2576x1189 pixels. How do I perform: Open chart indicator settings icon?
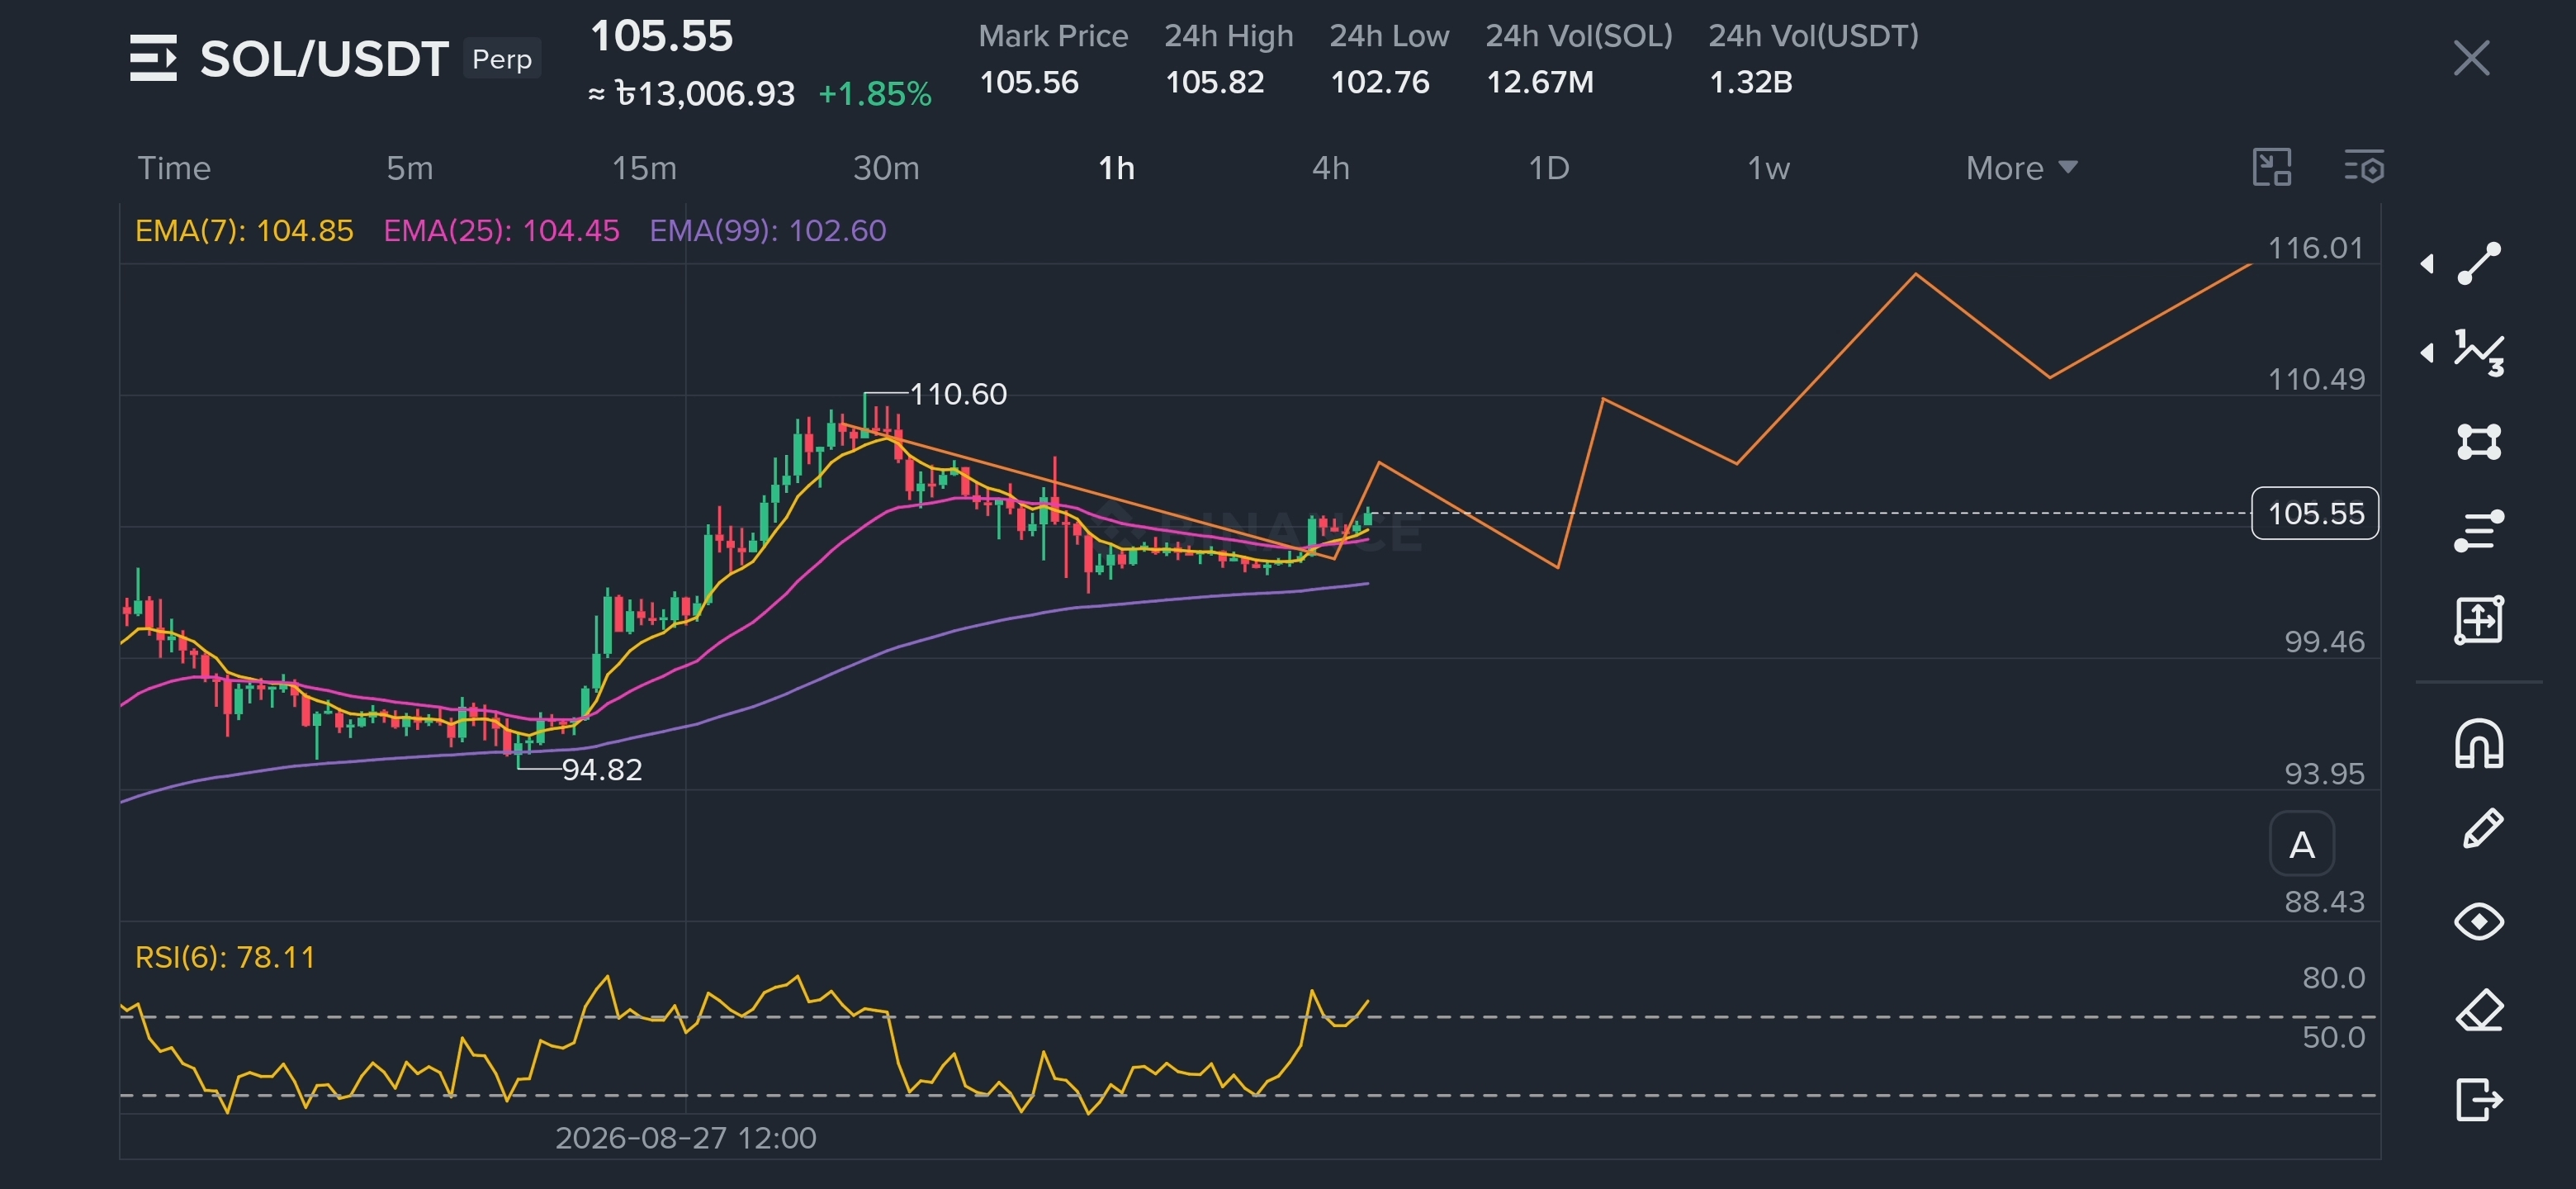point(2364,168)
